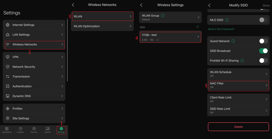Delete the SSID with Delete button
This screenshot has width=272, height=139.
tap(238, 127)
